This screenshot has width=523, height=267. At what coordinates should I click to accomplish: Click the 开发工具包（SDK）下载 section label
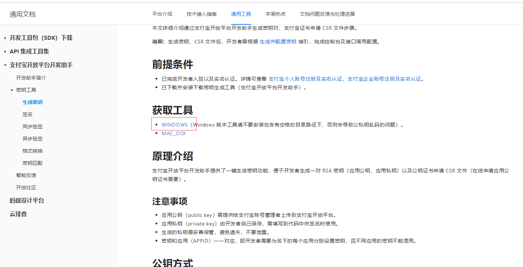click(41, 38)
